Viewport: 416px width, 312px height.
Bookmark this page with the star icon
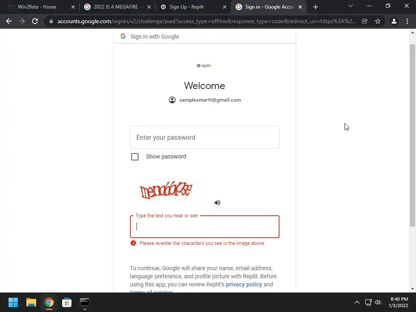(378, 21)
